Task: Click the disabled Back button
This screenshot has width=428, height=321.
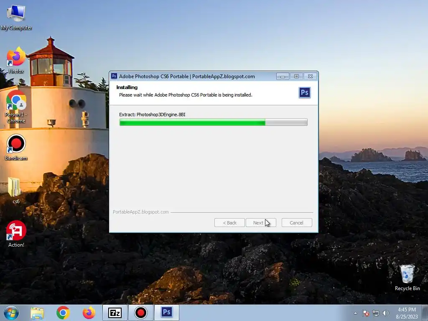Action: (x=229, y=223)
